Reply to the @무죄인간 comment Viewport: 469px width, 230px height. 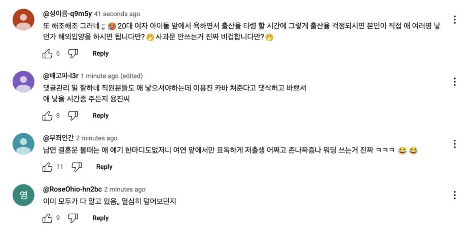coord(104,167)
